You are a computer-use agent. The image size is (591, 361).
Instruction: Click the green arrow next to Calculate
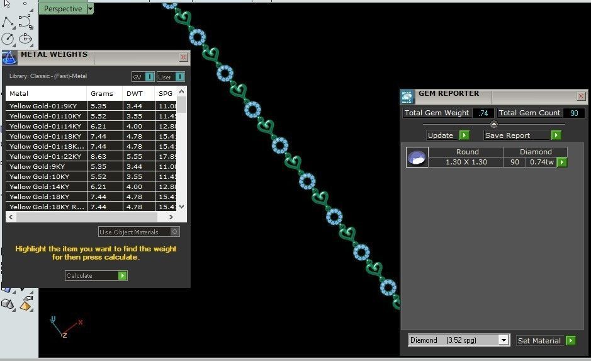coord(123,276)
